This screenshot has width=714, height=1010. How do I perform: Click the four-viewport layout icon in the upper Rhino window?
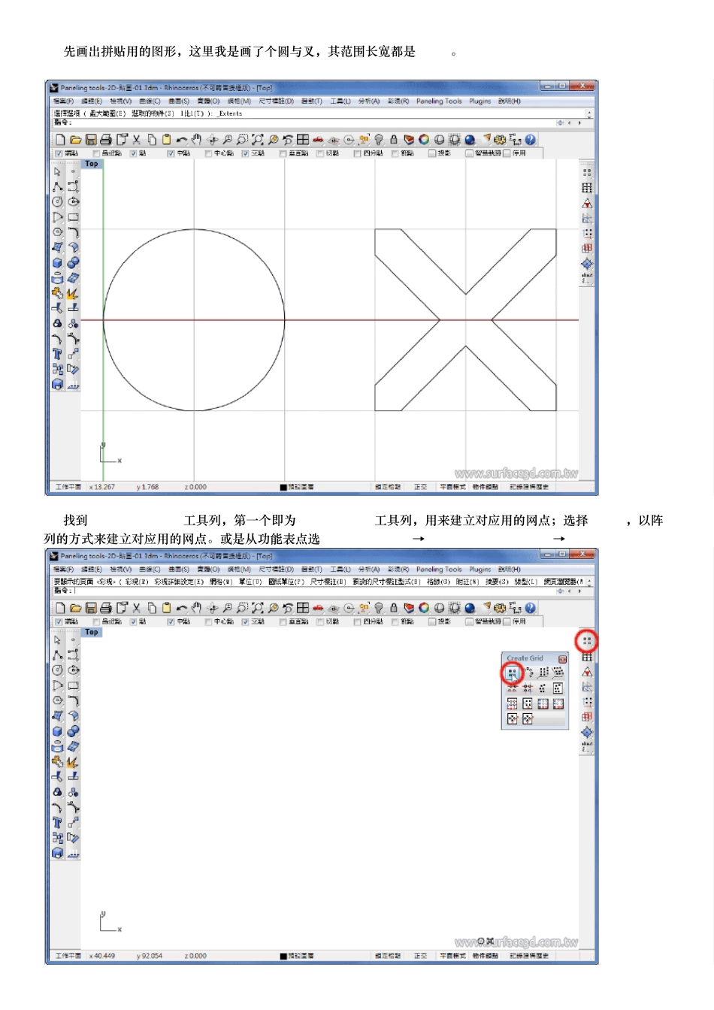click(x=303, y=140)
